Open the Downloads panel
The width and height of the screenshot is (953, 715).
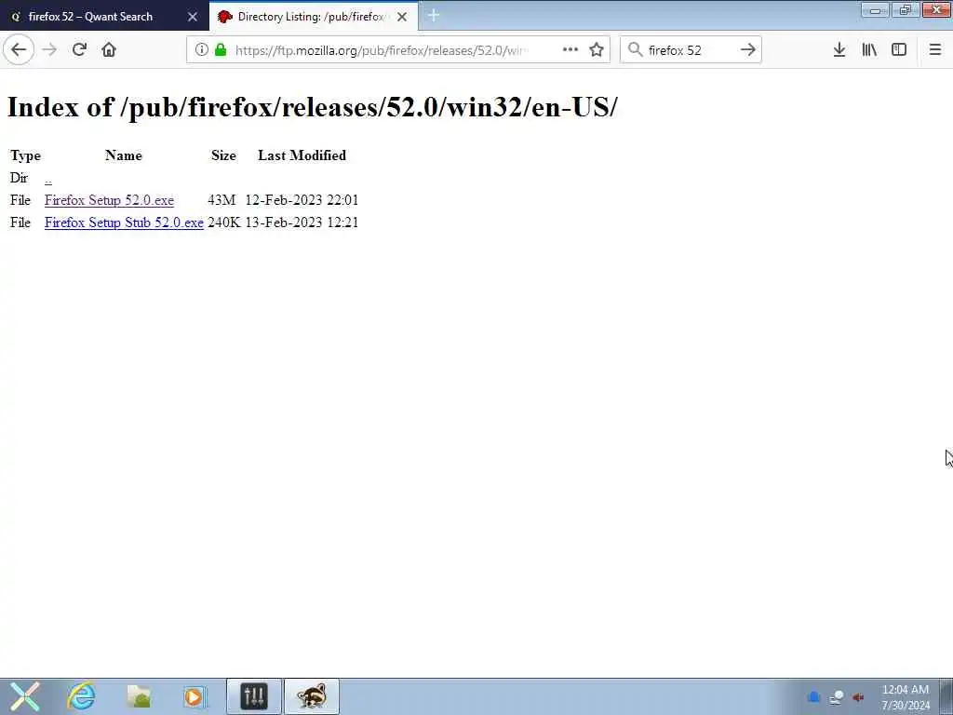coord(839,50)
